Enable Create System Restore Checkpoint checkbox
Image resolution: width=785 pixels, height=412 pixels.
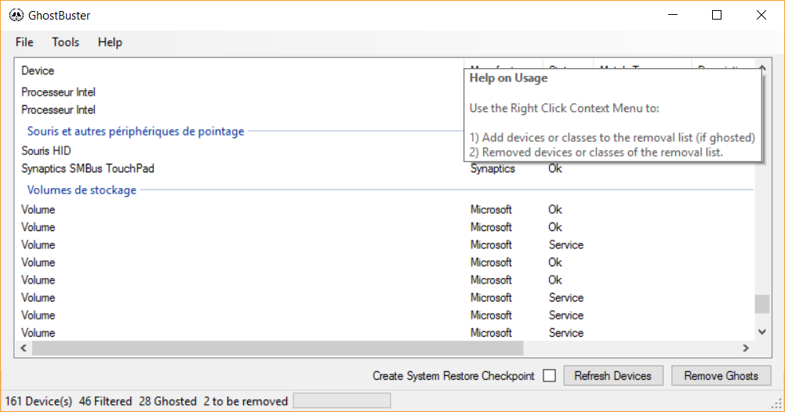click(x=549, y=376)
